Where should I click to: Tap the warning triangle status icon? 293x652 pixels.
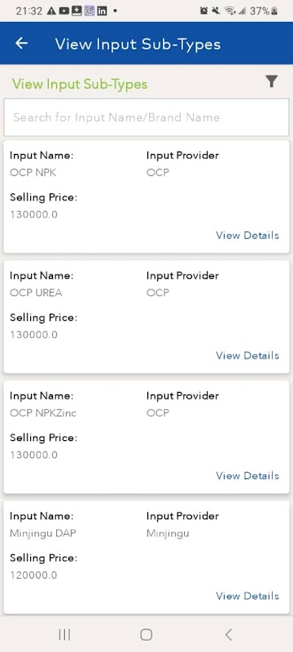click(x=51, y=11)
